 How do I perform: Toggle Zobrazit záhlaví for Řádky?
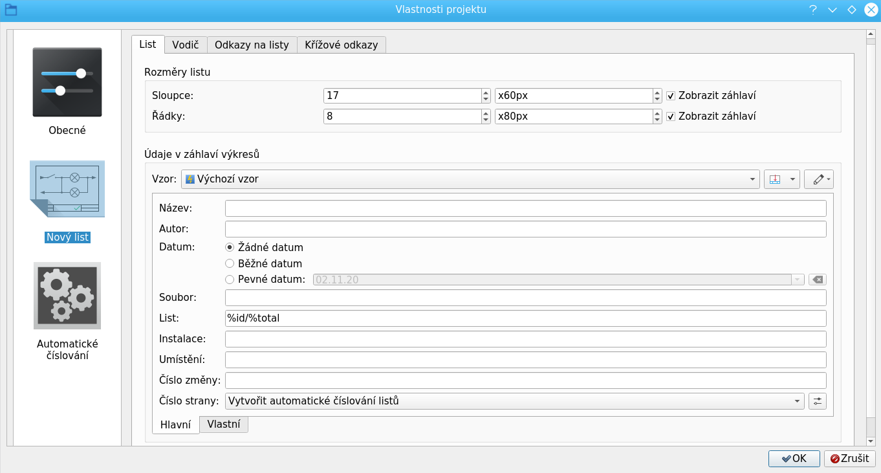pyautogui.click(x=671, y=116)
